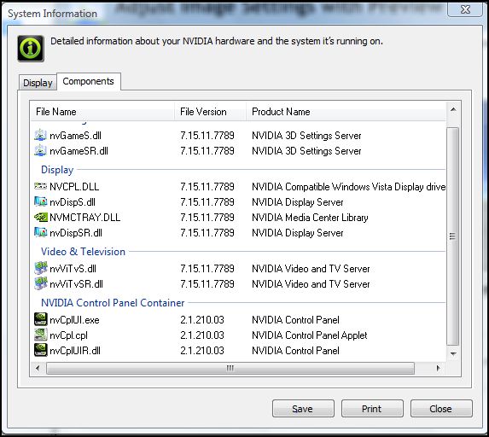Click the nvCplUI.exe NVIDIA icon

tap(41, 319)
